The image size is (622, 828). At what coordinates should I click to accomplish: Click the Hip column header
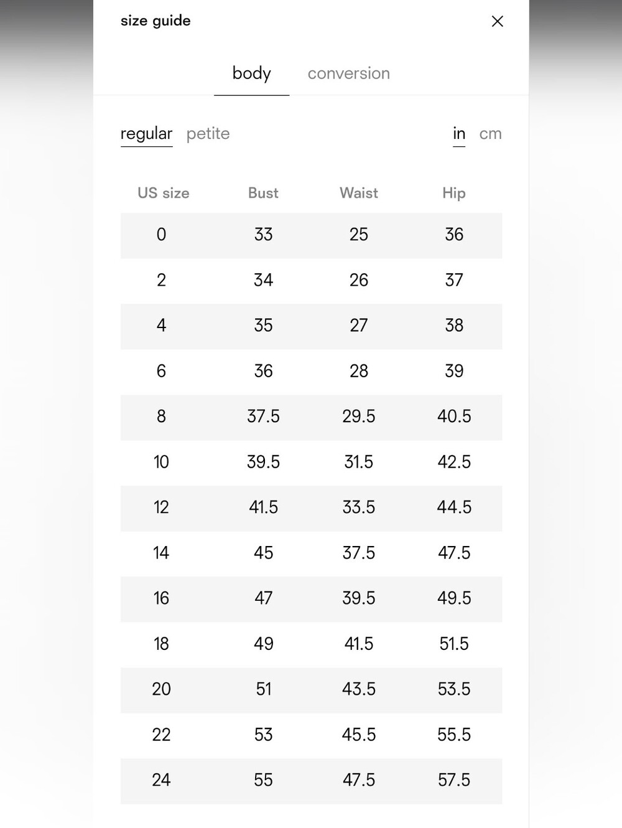point(454,193)
